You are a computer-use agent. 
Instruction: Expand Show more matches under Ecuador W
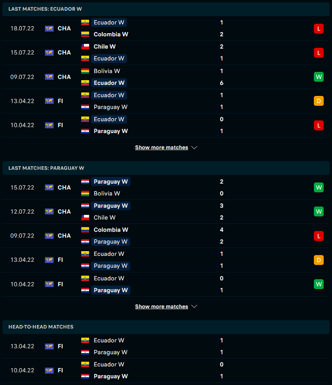[162, 148]
